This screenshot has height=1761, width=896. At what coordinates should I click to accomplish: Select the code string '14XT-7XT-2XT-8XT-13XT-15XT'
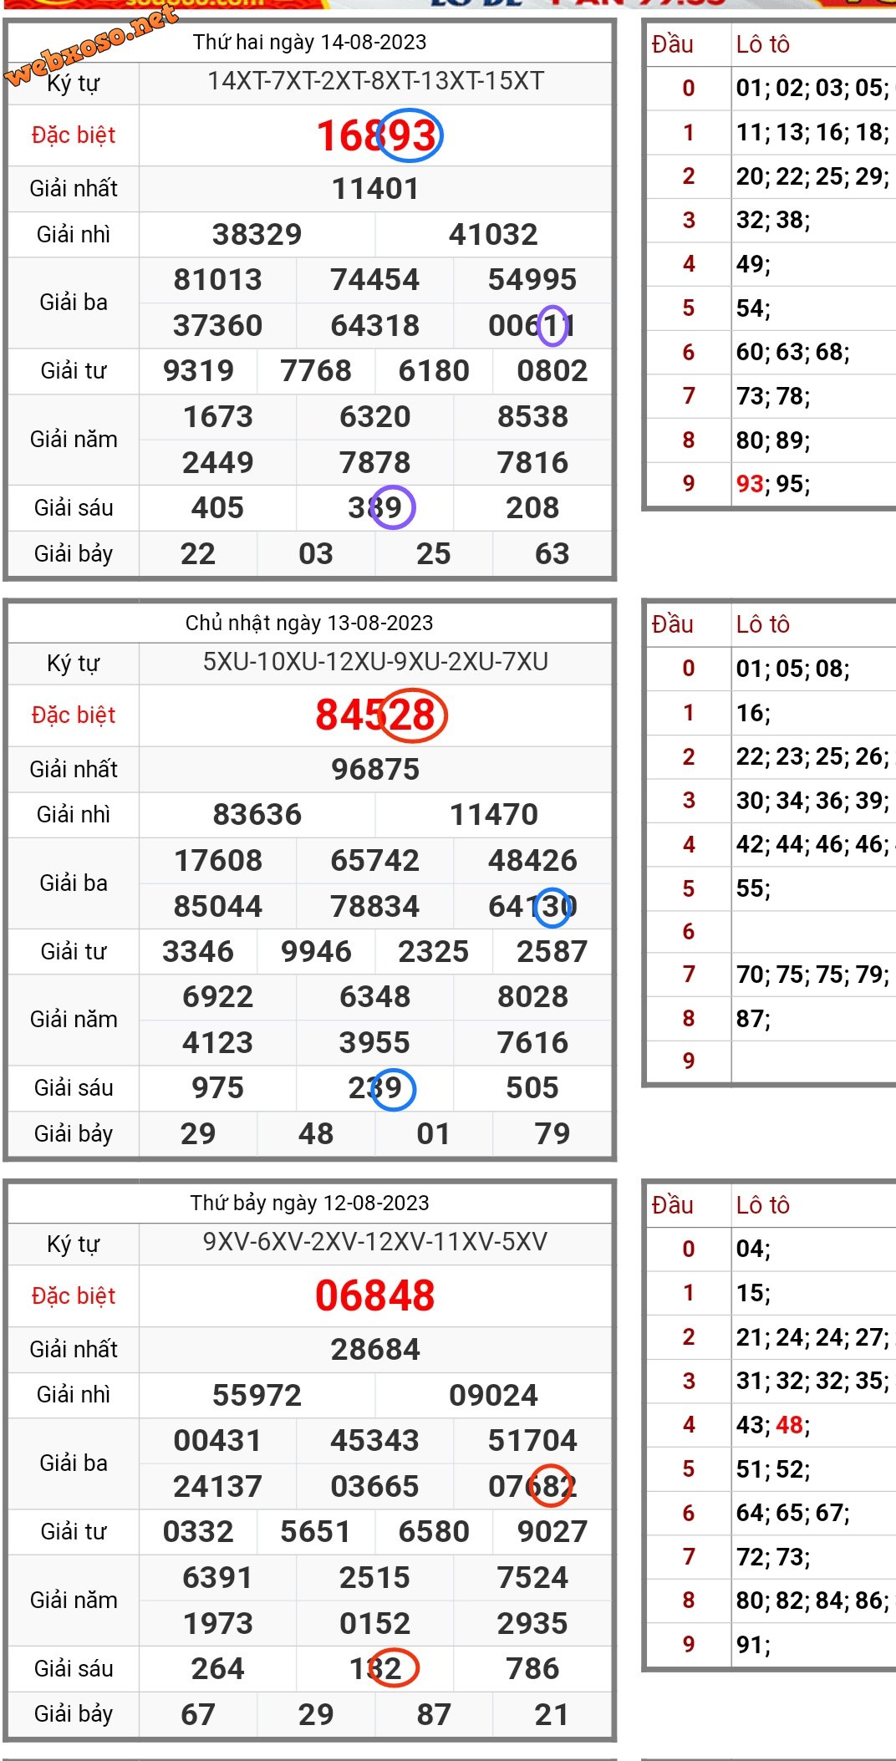pos(375,81)
